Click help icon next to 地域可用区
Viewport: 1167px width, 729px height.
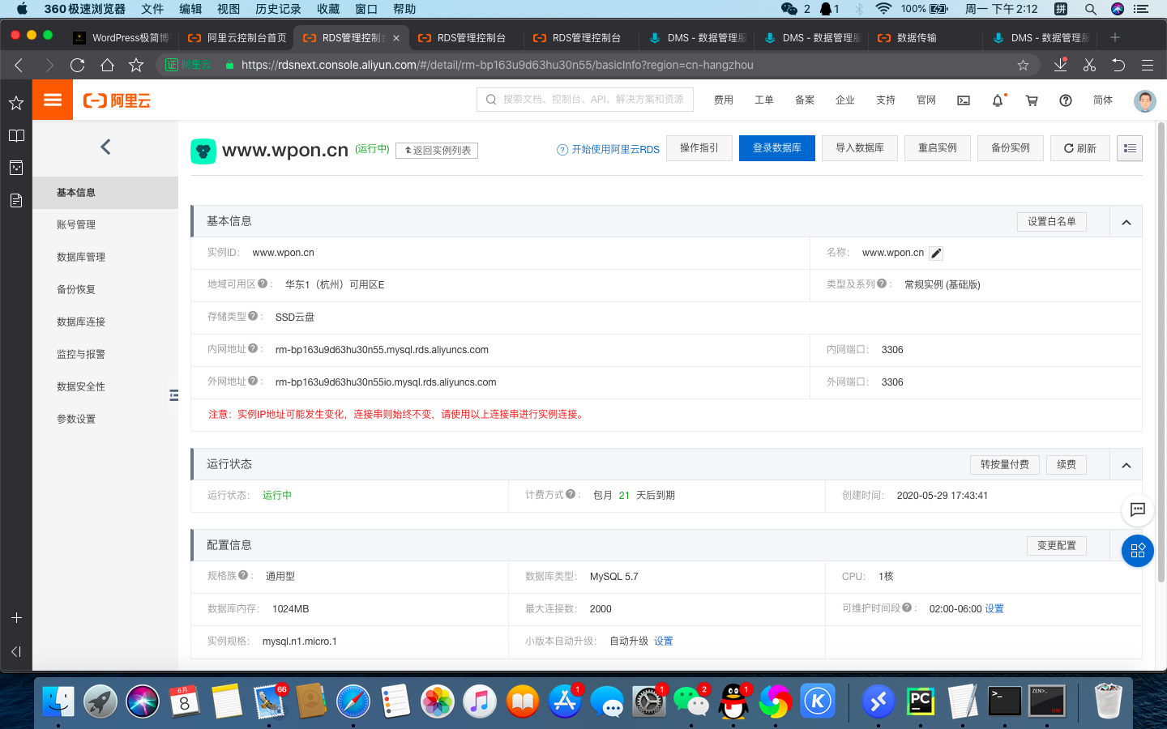263,284
